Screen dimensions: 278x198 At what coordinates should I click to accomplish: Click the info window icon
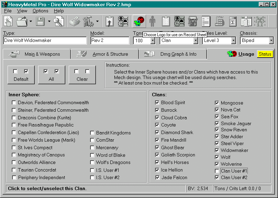click(x=246, y=21)
